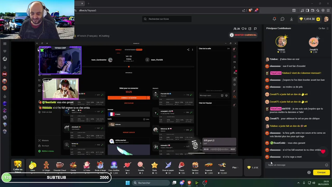Viewport: 332px width, 187px height.
Task: Send a Lil' Hoho gift
Action: click(x=87, y=167)
